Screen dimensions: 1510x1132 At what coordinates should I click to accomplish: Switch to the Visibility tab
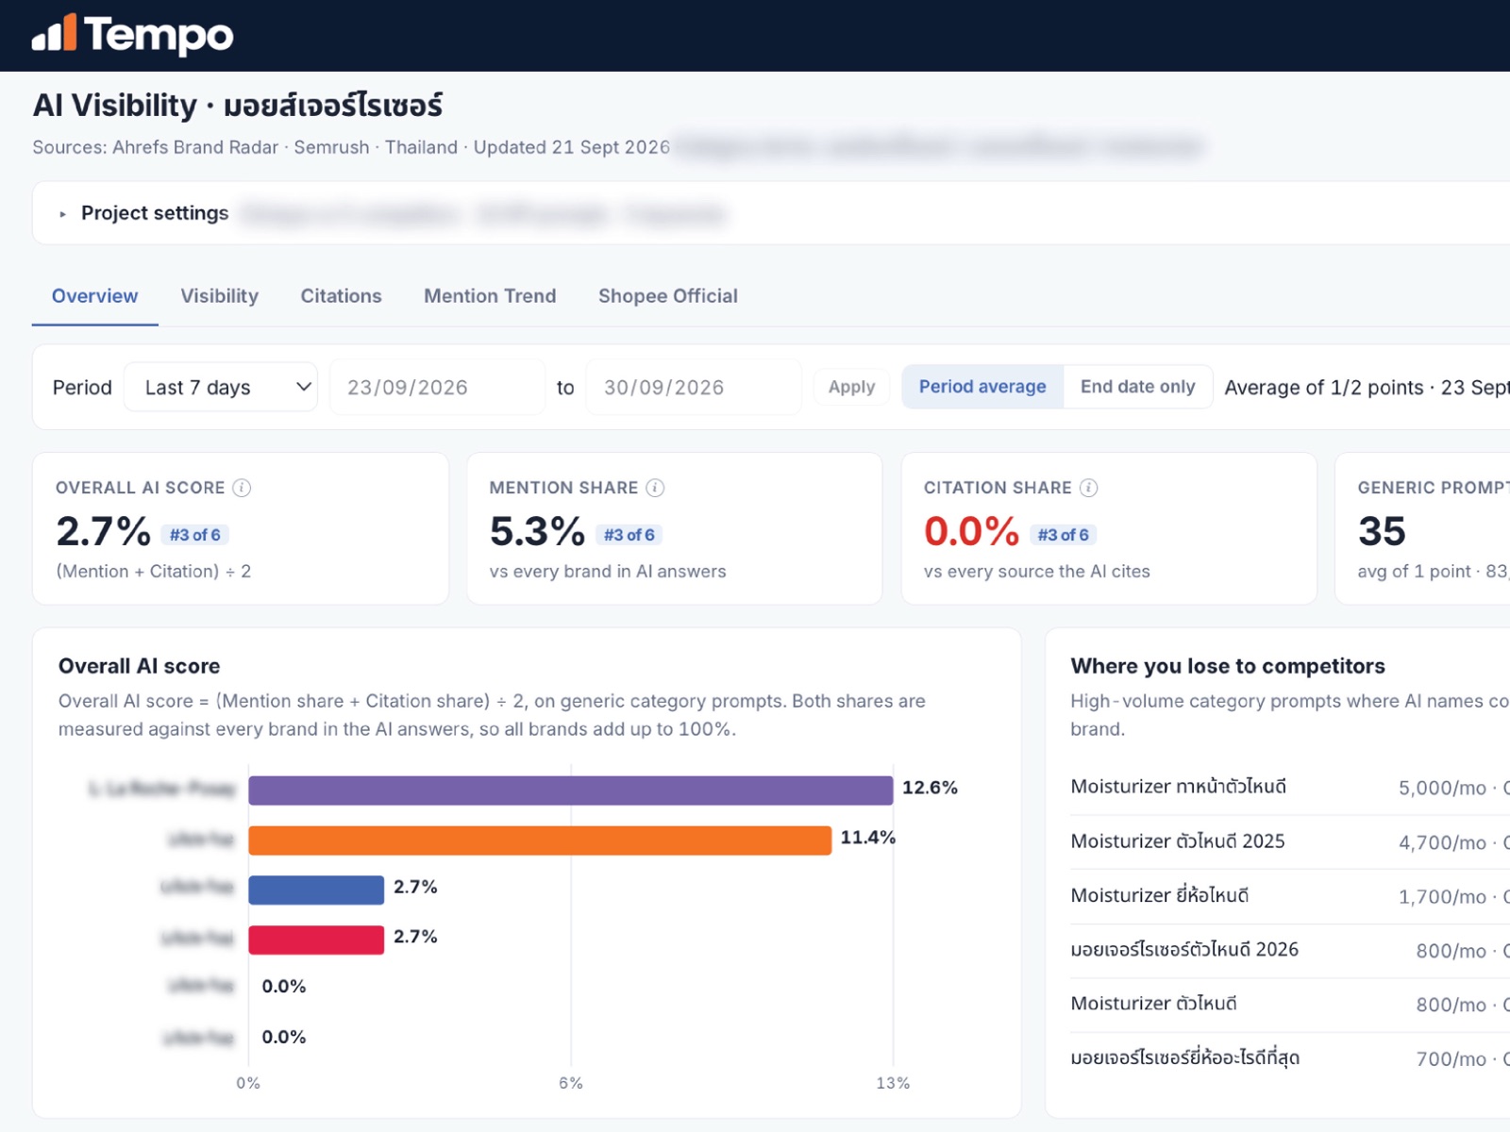(219, 296)
